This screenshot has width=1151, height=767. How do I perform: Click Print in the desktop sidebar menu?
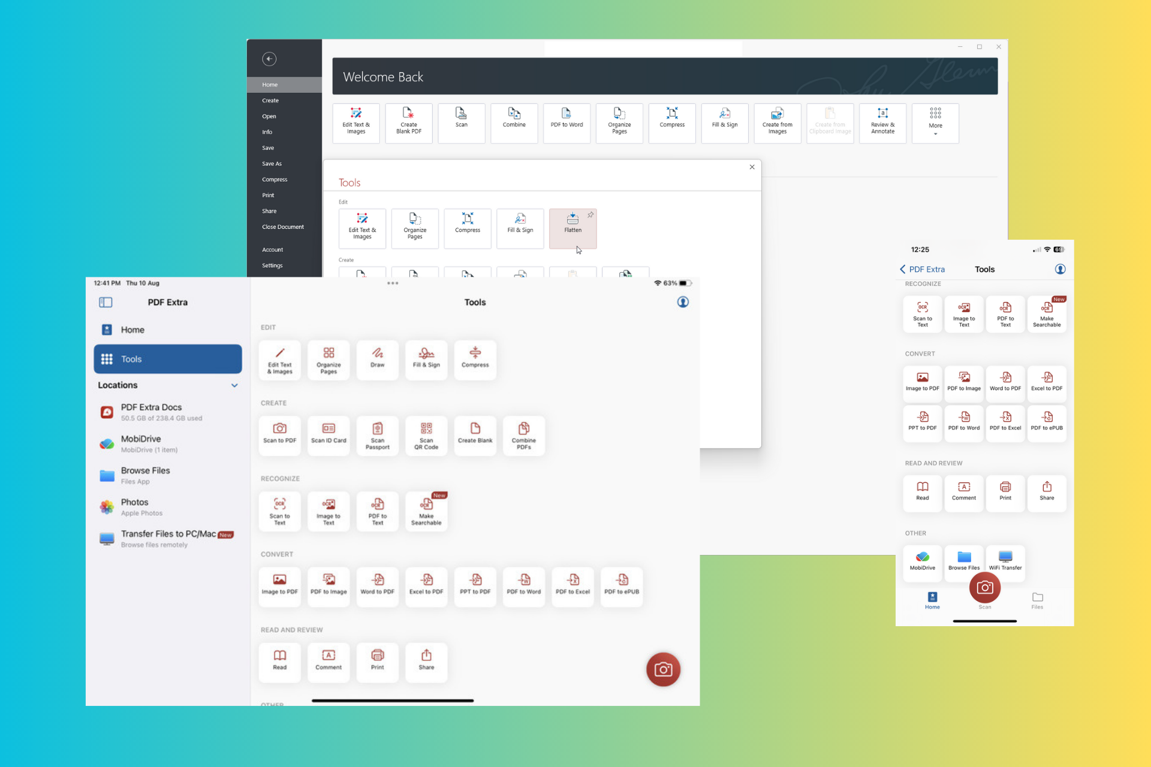click(284, 195)
